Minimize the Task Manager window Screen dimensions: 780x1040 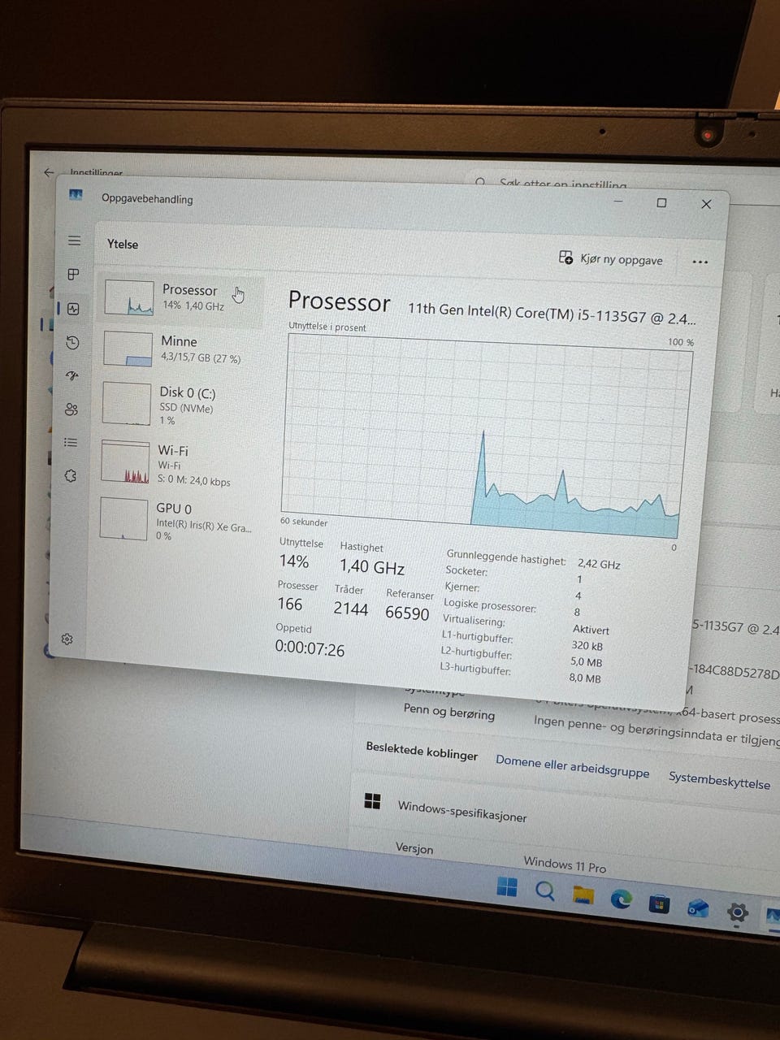[x=619, y=202]
